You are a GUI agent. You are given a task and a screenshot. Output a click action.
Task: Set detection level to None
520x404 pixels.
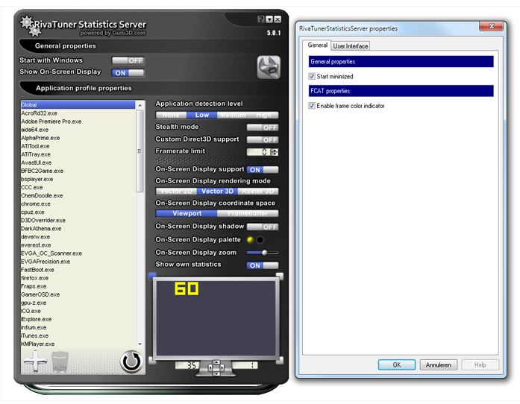(171, 115)
